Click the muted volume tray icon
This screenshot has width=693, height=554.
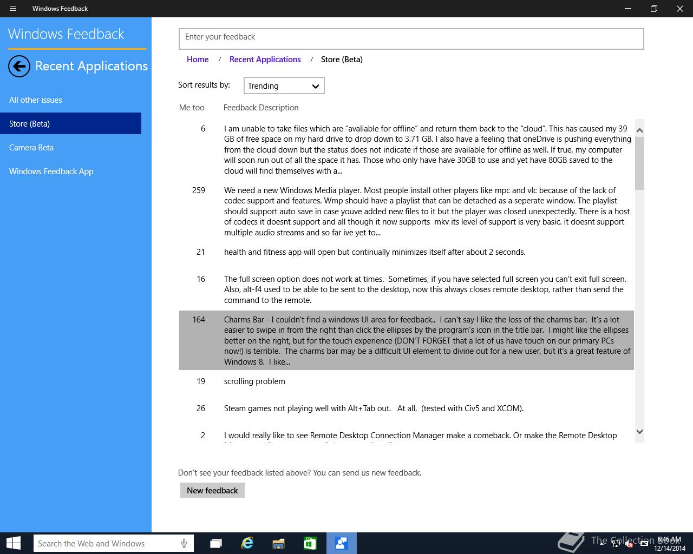[x=629, y=544]
